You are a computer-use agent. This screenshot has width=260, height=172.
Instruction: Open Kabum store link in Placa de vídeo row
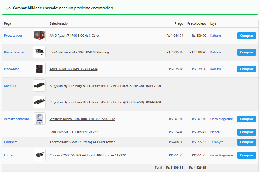(x=216, y=52)
